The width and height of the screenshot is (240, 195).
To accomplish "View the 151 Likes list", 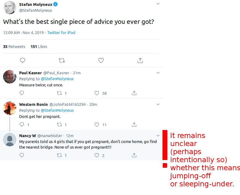I will (39, 47).
